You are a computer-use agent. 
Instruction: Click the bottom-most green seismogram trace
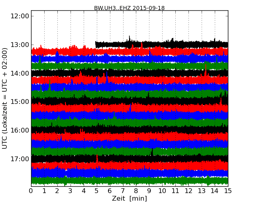point(129,181)
